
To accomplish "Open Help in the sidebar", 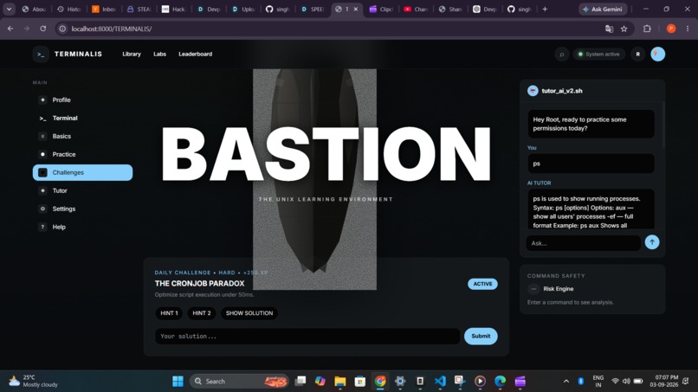I will (82, 227).
